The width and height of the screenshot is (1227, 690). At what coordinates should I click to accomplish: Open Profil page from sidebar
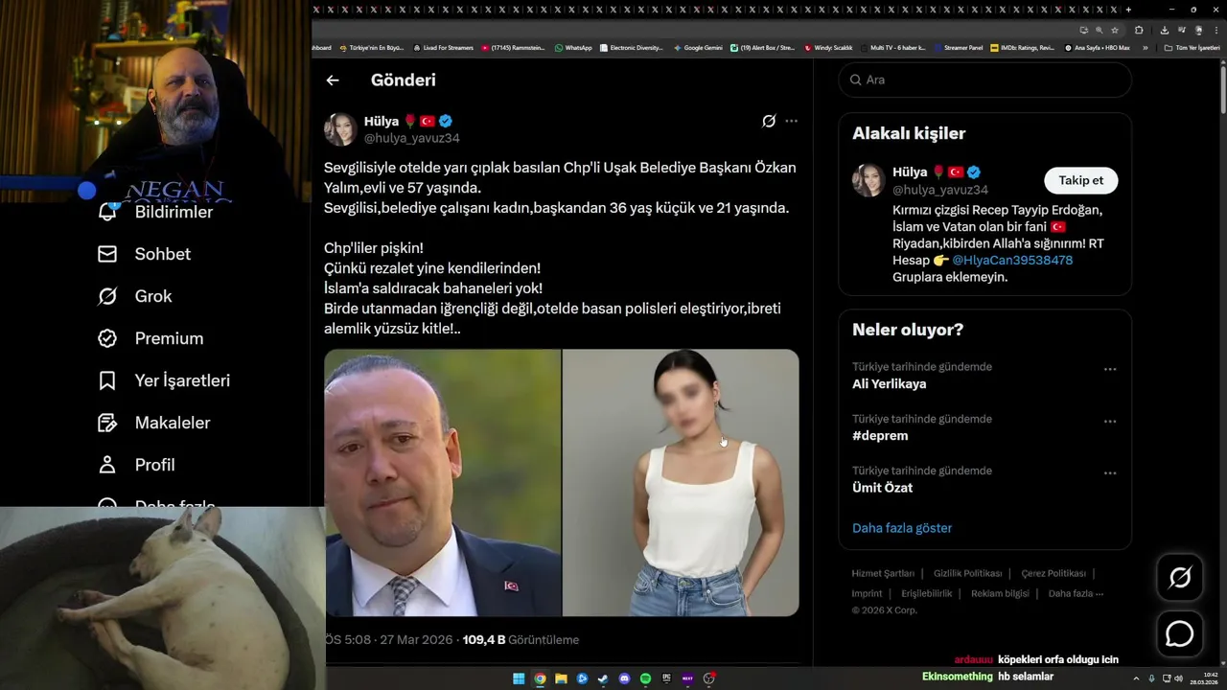pos(136,465)
